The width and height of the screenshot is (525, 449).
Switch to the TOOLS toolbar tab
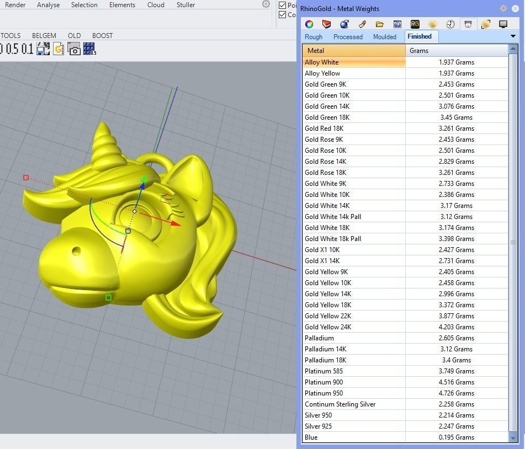tap(10, 35)
